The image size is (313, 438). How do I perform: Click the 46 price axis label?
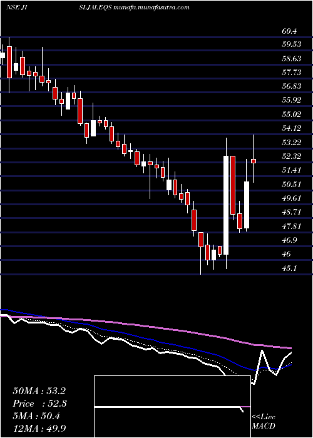pyautogui.click(x=287, y=254)
